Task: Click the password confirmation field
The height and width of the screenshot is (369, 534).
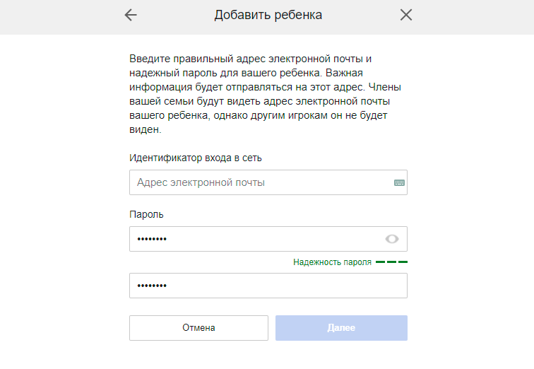Action: coord(268,286)
